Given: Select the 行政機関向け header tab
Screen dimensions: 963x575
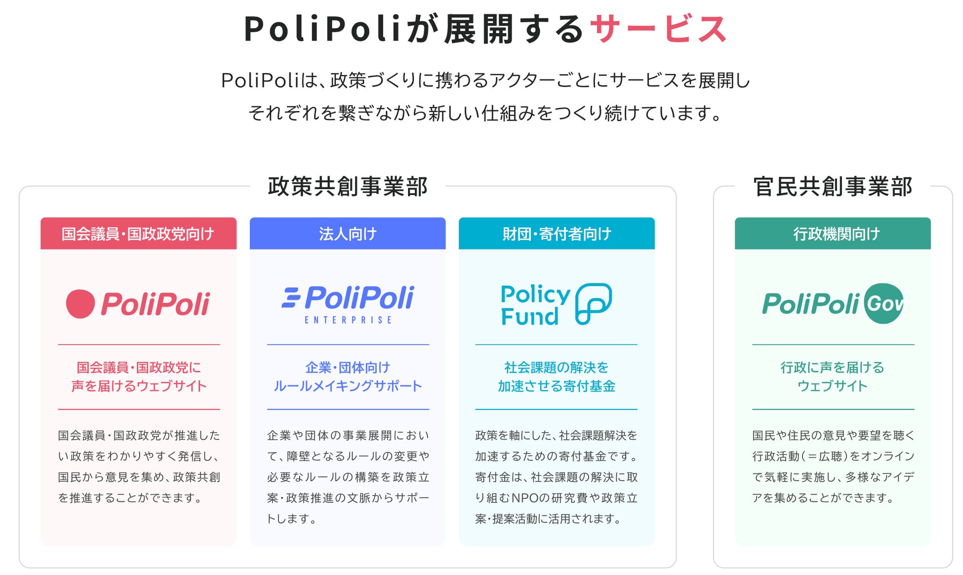Looking at the screenshot, I should (x=833, y=234).
